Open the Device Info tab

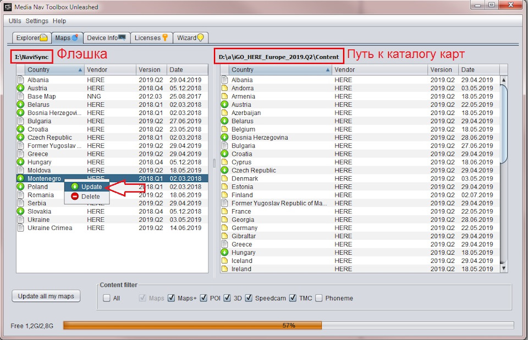[x=106, y=38]
